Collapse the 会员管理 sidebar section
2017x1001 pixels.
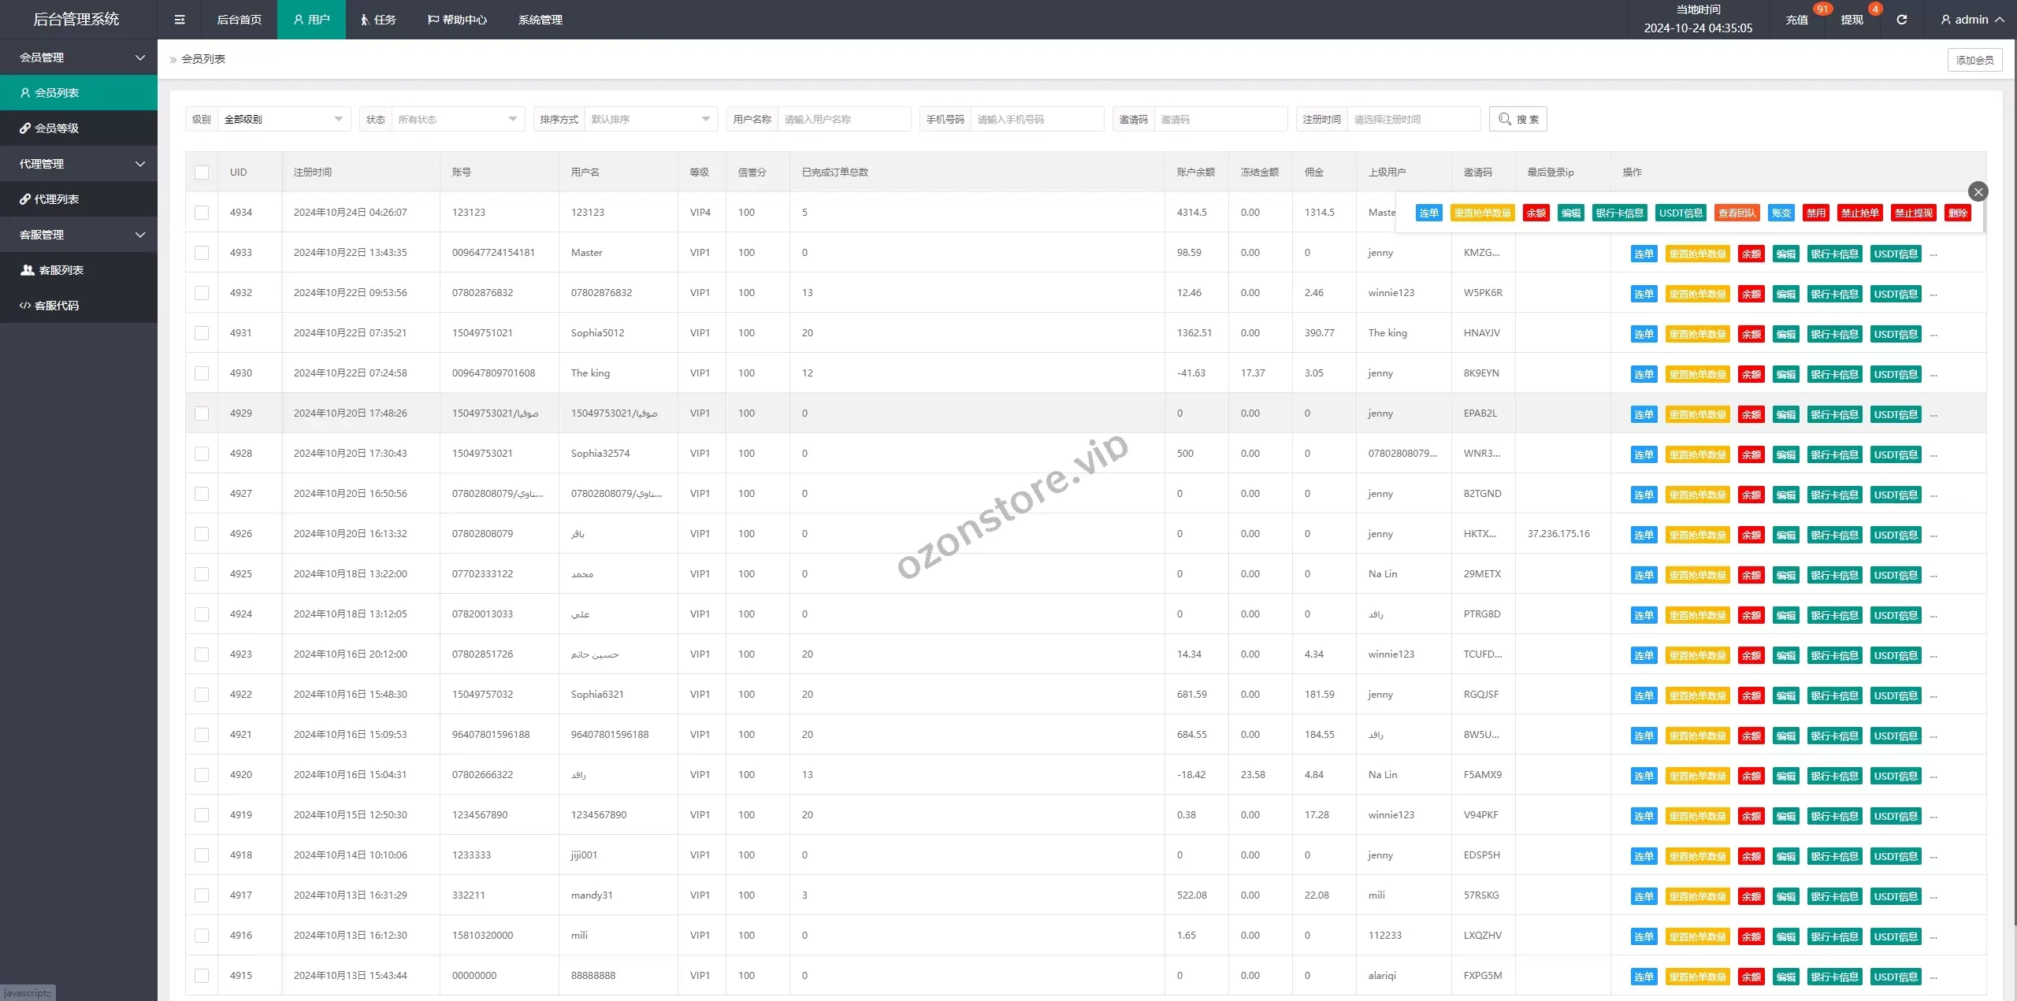pos(79,57)
